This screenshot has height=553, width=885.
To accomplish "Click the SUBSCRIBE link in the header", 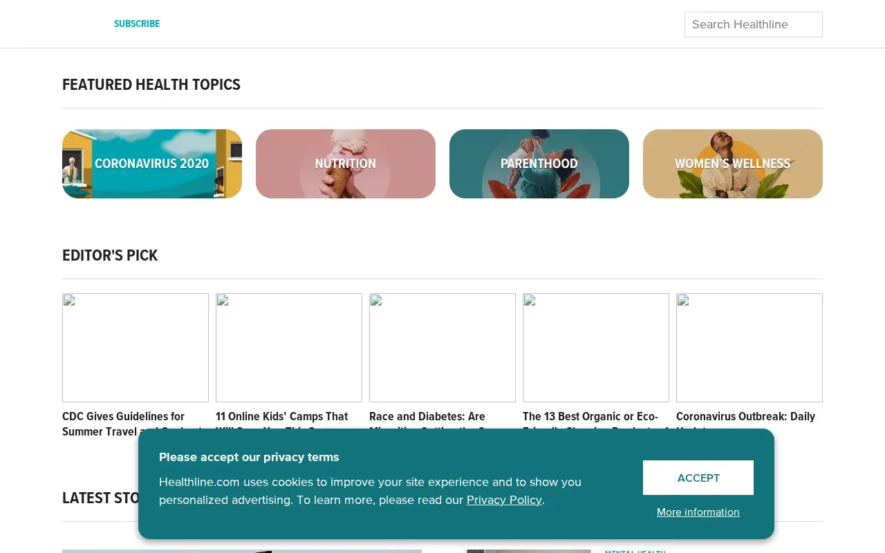I will coord(137,24).
